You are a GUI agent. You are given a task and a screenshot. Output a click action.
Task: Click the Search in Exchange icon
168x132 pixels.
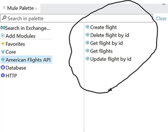(3, 28)
